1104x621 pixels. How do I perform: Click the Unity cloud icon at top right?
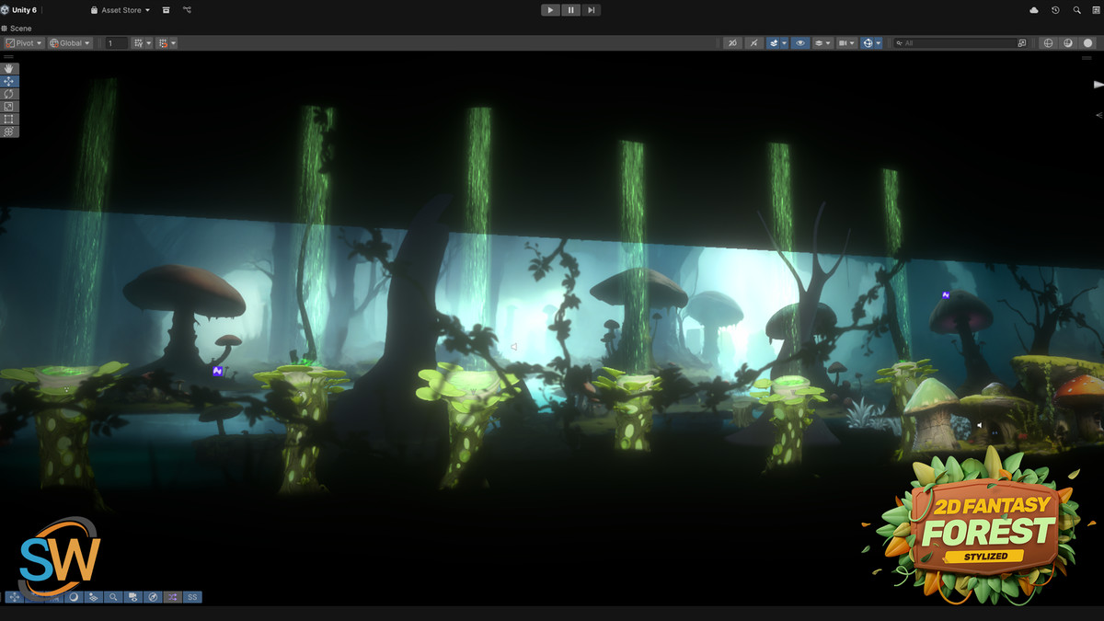pyautogui.click(x=1034, y=10)
